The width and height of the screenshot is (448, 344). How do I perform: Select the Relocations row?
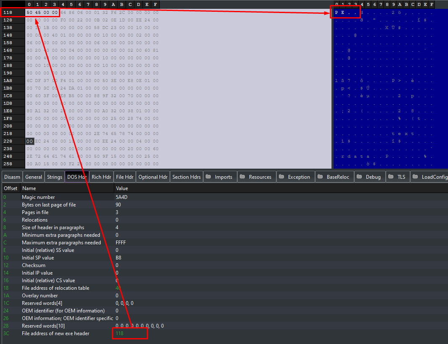[225, 220]
